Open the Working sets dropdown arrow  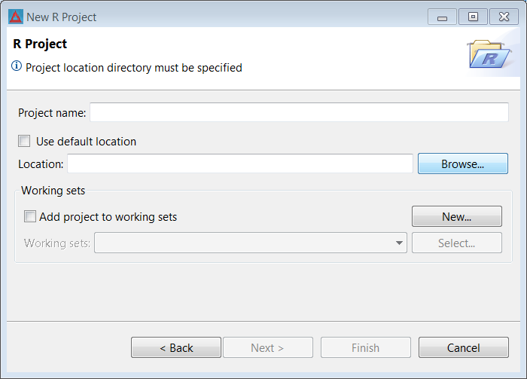(x=399, y=243)
